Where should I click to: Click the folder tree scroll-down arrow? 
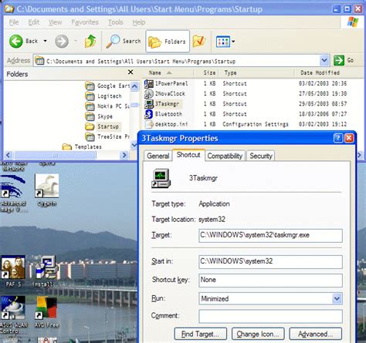click(x=134, y=145)
